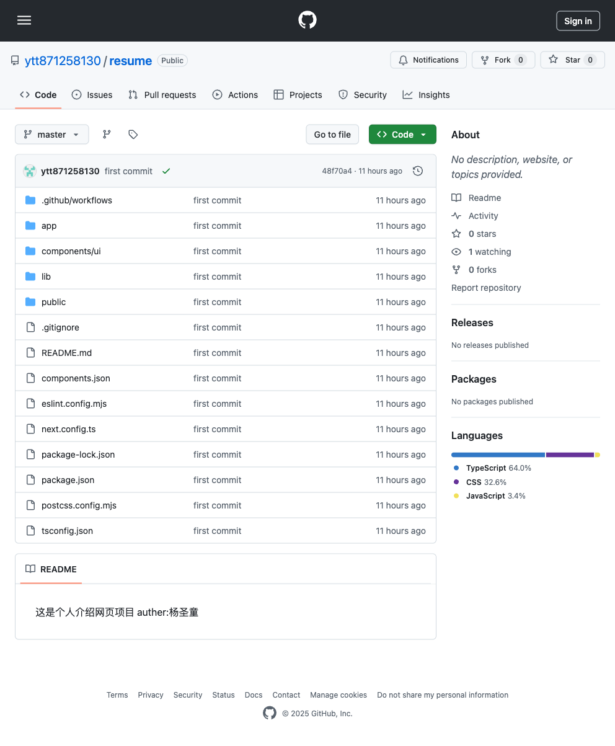Image resolution: width=615 pixels, height=746 pixels.
Task: Open the green Code dropdown
Action: pyautogui.click(x=402, y=135)
